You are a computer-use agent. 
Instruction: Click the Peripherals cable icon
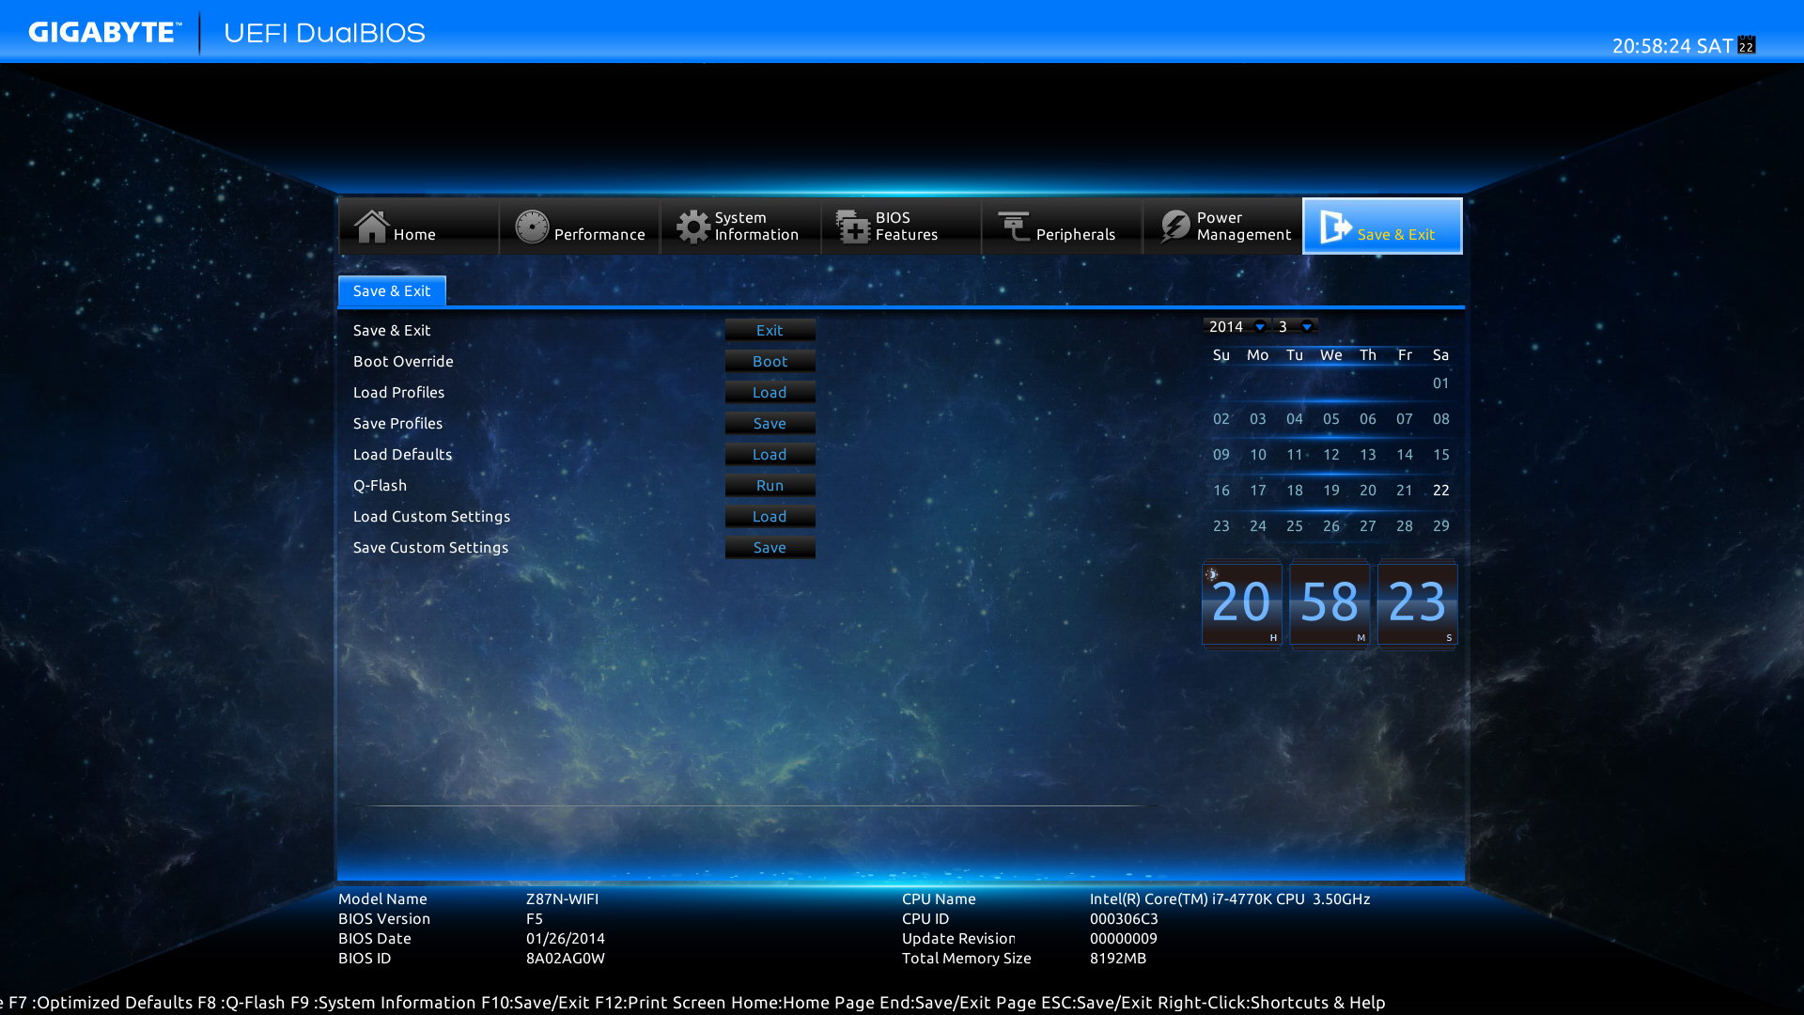point(1014,226)
